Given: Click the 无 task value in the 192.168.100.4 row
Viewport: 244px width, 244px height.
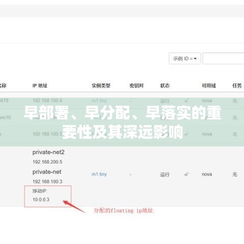Looking at the screenshot, I should click(x=235, y=101).
